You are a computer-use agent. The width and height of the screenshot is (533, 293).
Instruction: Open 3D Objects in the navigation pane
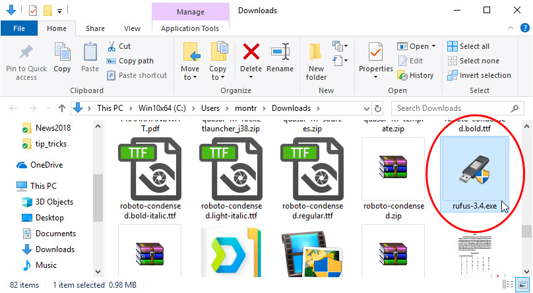point(54,202)
